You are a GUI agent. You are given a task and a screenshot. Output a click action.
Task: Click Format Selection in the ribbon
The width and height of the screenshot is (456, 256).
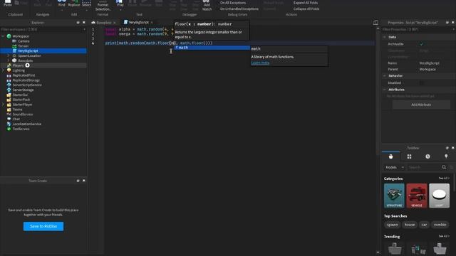coord(103,6)
